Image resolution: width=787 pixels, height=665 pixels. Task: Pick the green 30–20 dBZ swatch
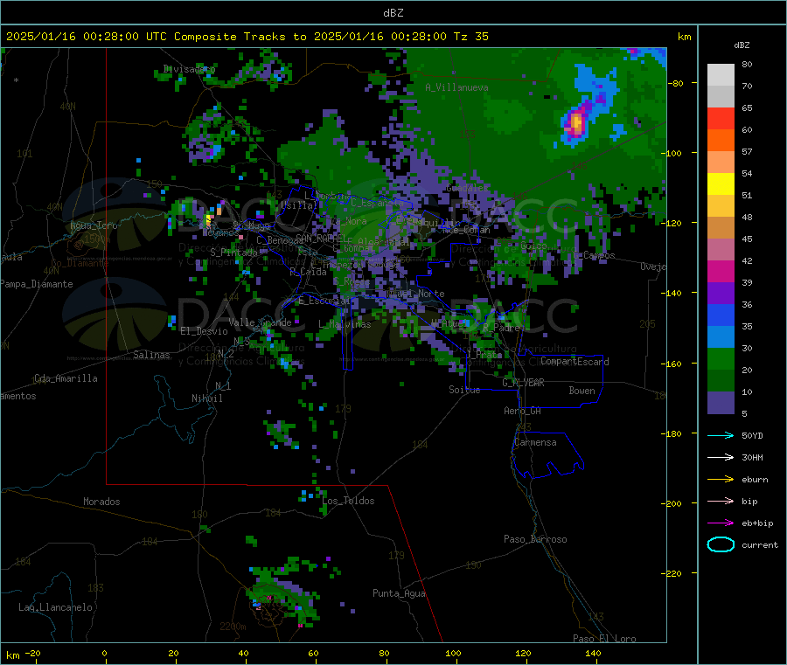[x=721, y=358]
